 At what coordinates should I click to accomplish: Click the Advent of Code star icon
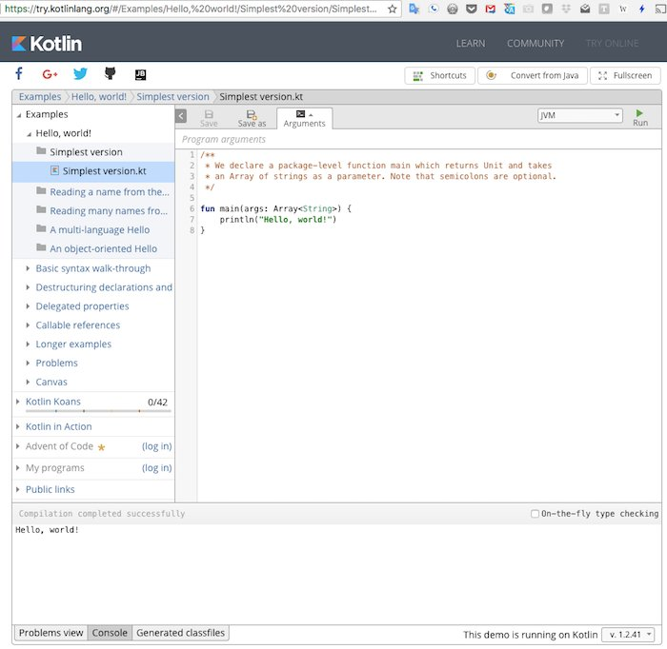pyautogui.click(x=101, y=447)
